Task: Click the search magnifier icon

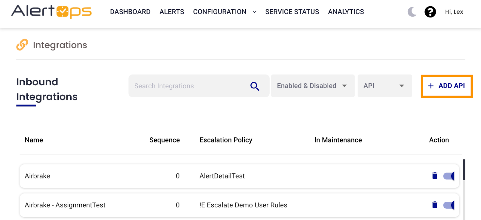Action: (255, 86)
